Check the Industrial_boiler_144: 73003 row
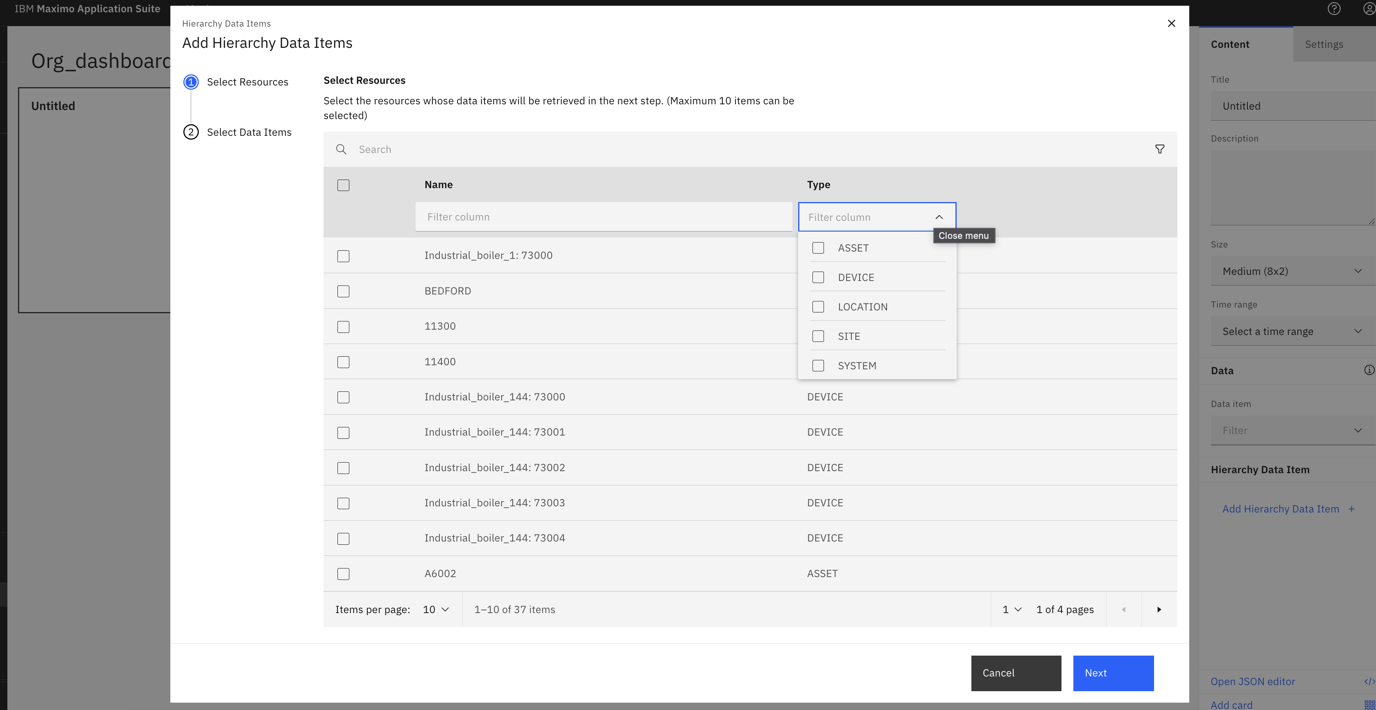 point(344,503)
